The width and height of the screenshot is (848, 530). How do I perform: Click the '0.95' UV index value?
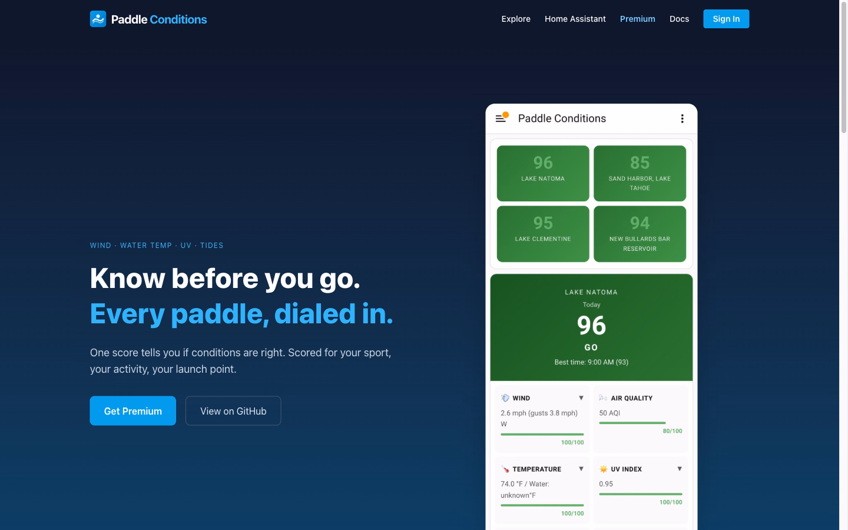click(x=606, y=484)
